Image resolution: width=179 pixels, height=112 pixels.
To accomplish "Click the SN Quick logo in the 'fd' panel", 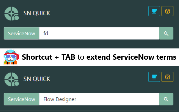I will [x=11, y=13].
